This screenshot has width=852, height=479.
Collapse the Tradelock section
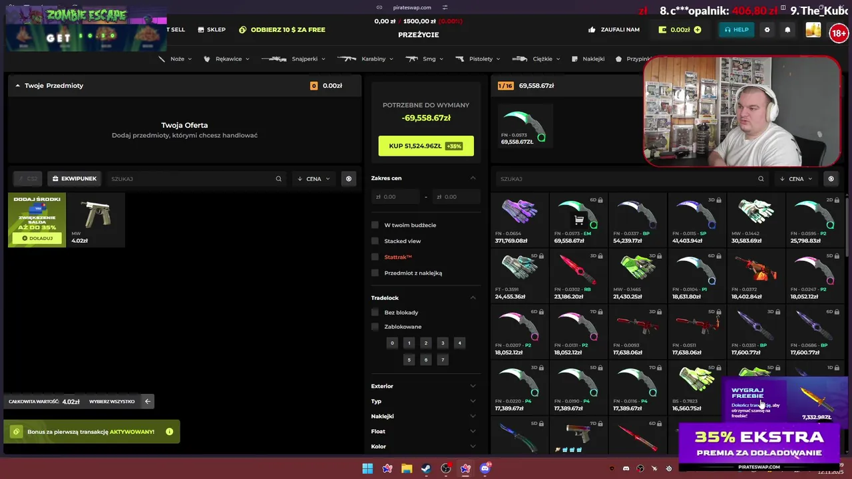pyautogui.click(x=473, y=297)
